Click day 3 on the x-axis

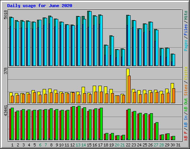[23, 145]
